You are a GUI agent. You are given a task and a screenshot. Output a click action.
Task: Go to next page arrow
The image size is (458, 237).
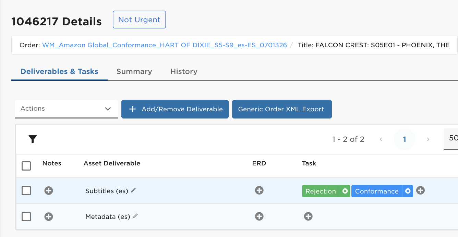point(428,139)
